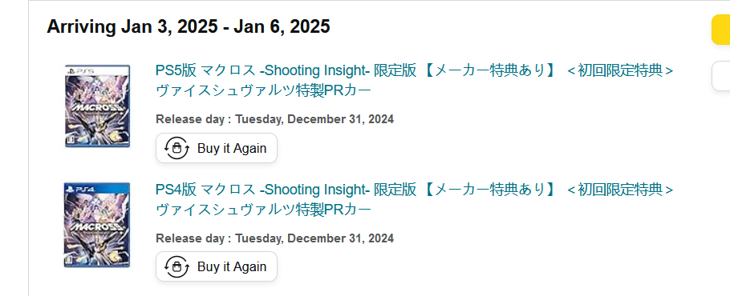Click ヴァイスシュヴァルツ特製PRカー line under the PS4 title
730x296 pixels.
pos(263,210)
